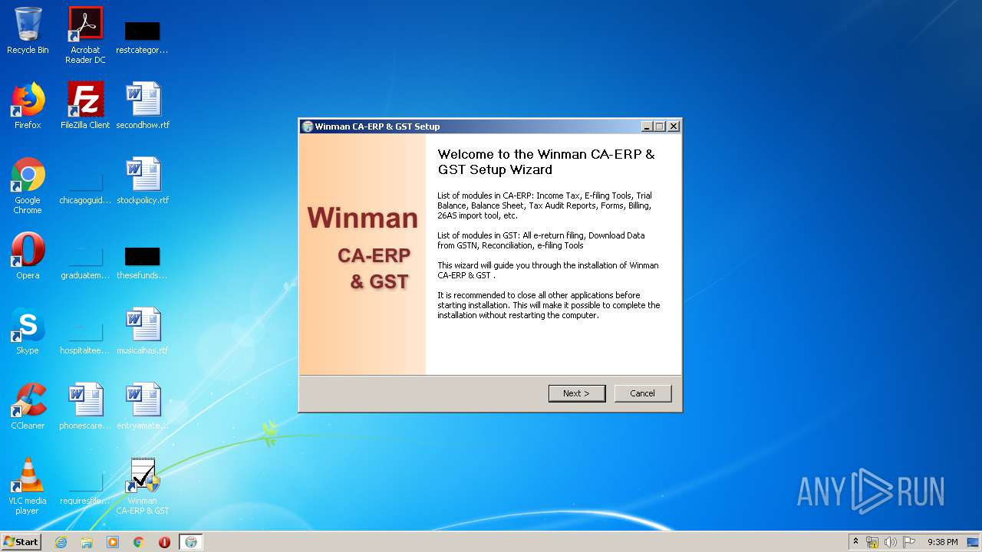Show hidden system tray icons

(x=855, y=542)
